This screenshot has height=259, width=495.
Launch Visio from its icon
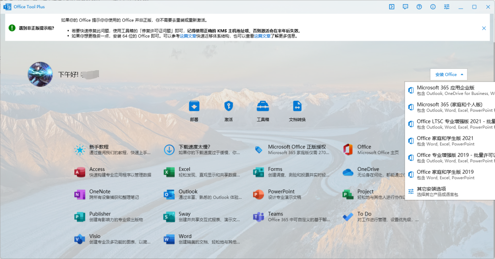click(80, 239)
